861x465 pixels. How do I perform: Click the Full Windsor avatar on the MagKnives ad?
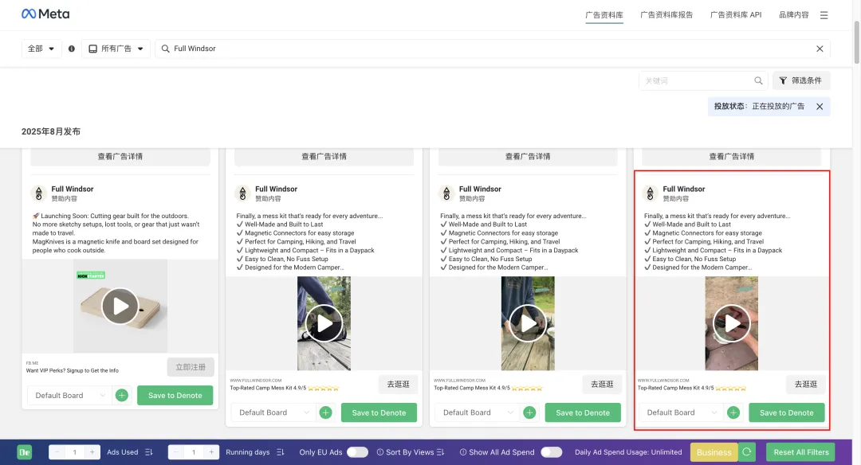(x=38, y=193)
